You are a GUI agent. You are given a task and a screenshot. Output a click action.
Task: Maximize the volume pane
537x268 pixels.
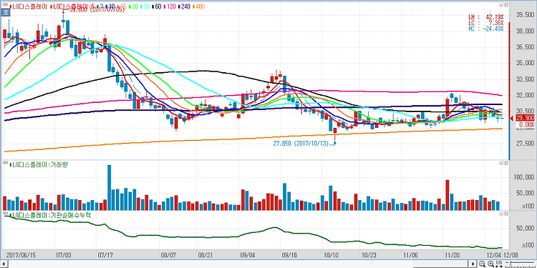(505, 164)
